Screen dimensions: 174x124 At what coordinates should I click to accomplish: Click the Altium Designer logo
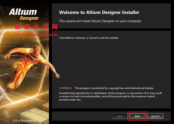[24, 15]
